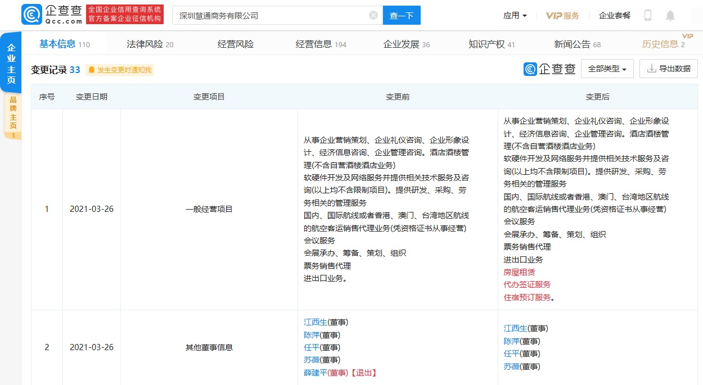Screen dimensions: 703x385
Task: Open the 全部类型 filter dropdown
Action: (x=607, y=69)
